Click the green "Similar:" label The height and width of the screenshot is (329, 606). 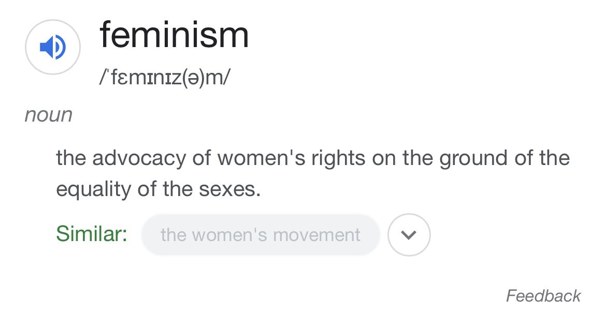pos(92,234)
